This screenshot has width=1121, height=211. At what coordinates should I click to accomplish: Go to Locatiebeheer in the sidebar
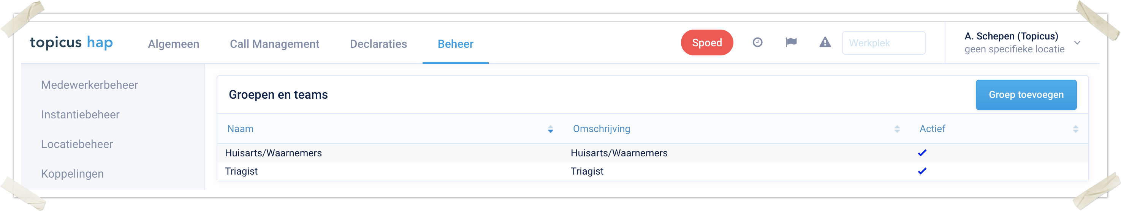point(77,144)
